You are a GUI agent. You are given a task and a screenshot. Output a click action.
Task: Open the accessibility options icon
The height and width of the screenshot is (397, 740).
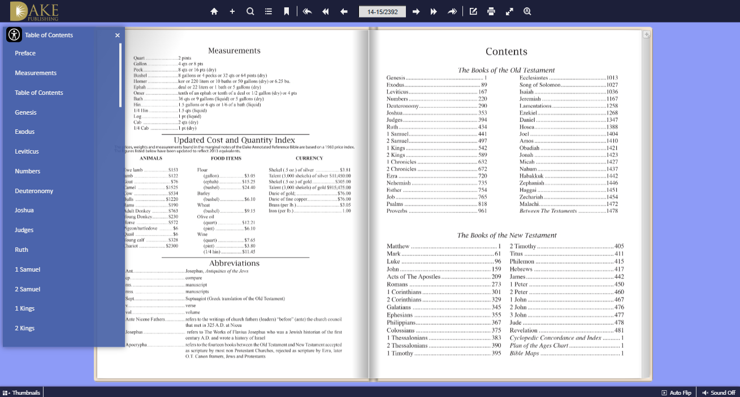tap(14, 34)
